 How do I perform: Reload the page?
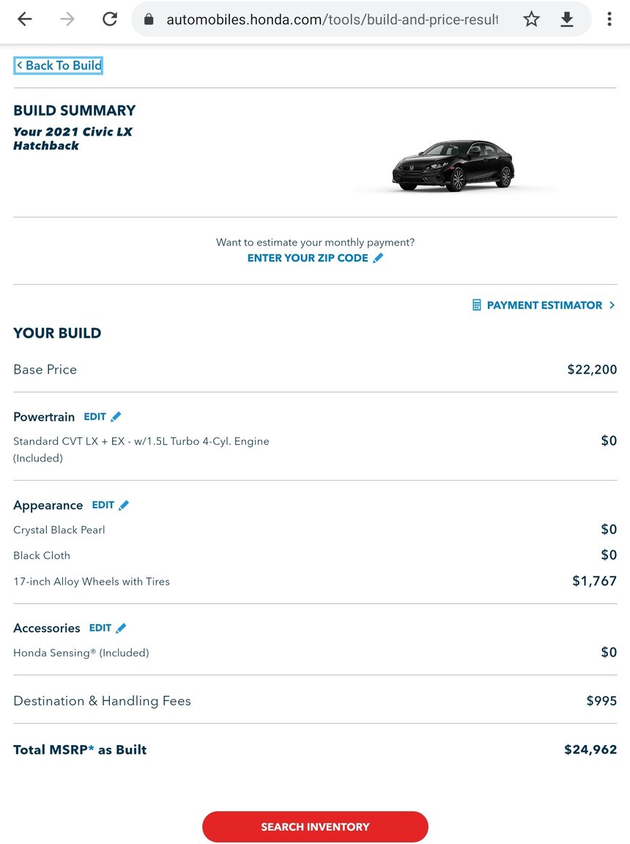tap(110, 20)
